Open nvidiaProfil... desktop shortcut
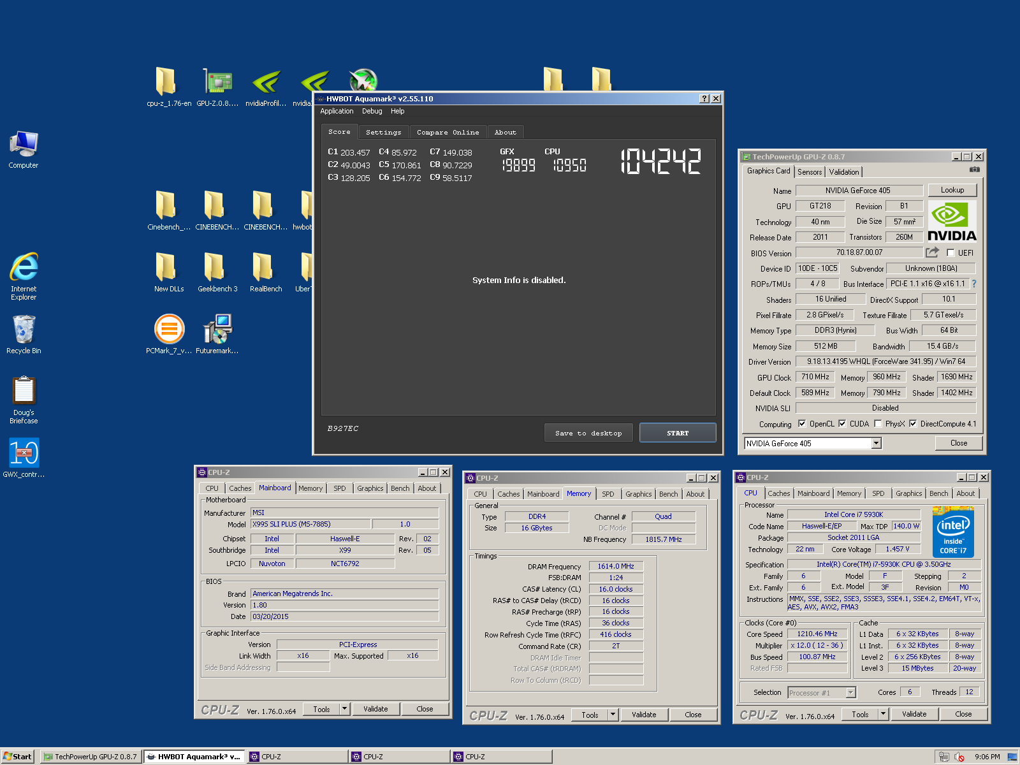The height and width of the screenshot is (765, 1020). coord(266,86)
